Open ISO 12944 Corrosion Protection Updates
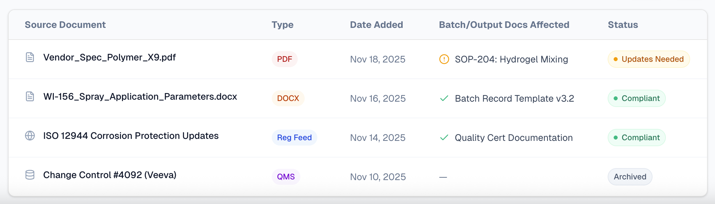715x204 pixels. (131, 136)
